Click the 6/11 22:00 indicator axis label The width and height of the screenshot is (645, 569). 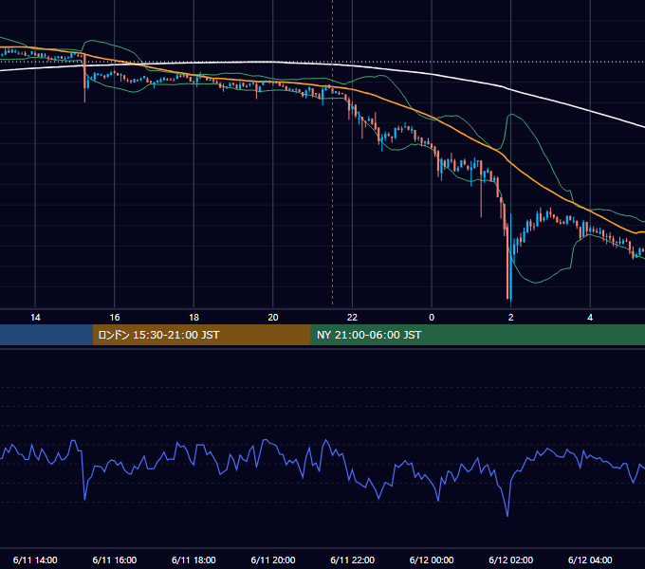pos(353,560)
